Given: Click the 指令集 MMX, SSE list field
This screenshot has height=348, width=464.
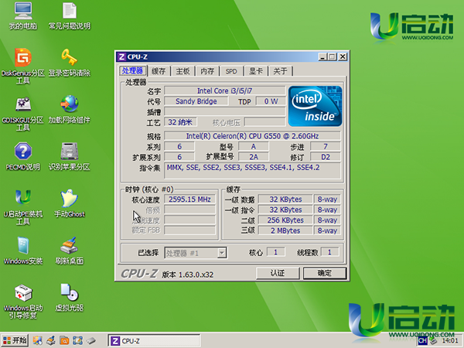Looking at the screenshot, I should click(x=252, y=171).
